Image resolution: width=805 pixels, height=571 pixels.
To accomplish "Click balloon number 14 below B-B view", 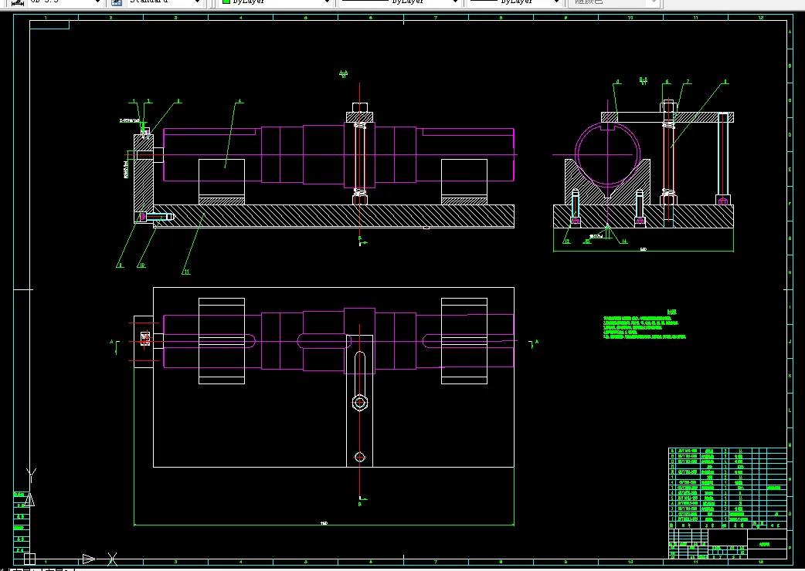I will (x=624, y=242).
